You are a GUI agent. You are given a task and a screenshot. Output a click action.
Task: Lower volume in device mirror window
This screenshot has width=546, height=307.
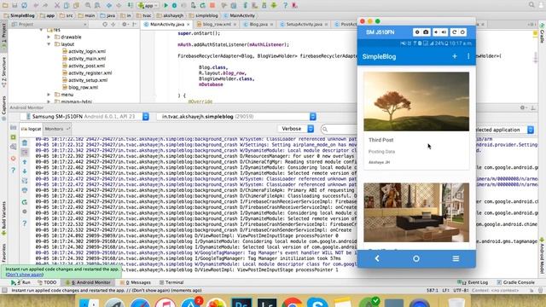[436, 32]
